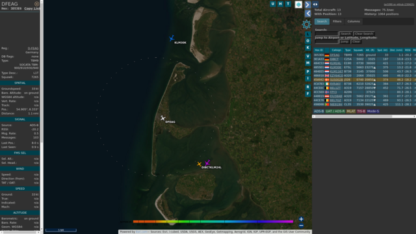Toggle the I map button
Screen dimensions: 416x234
pyautogui.click(x=307, y=78)
